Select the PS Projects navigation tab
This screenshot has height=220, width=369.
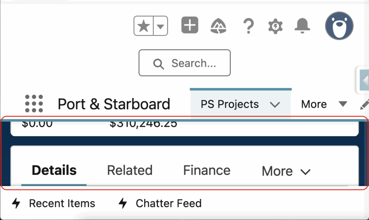(x=230, y=105)
